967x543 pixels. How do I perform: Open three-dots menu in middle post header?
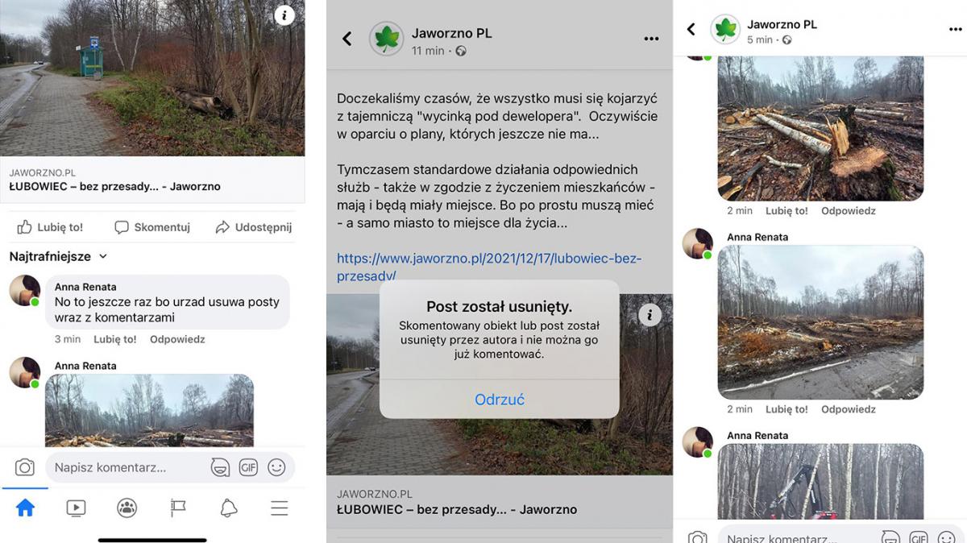click(651, 39)
